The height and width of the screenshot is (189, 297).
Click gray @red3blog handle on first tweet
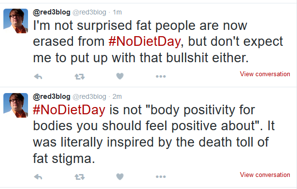coord(89,13)
